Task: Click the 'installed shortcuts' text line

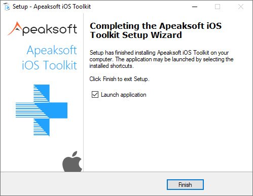Action: pyautogui.click(x=112, y=66)
